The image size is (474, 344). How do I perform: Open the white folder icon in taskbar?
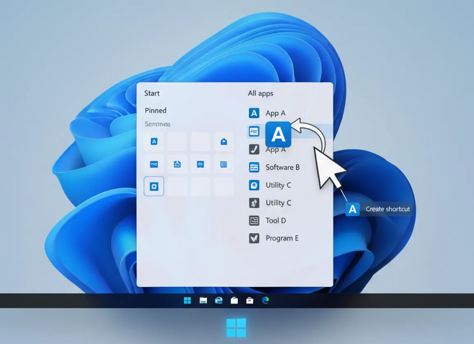tap(234, 301)
